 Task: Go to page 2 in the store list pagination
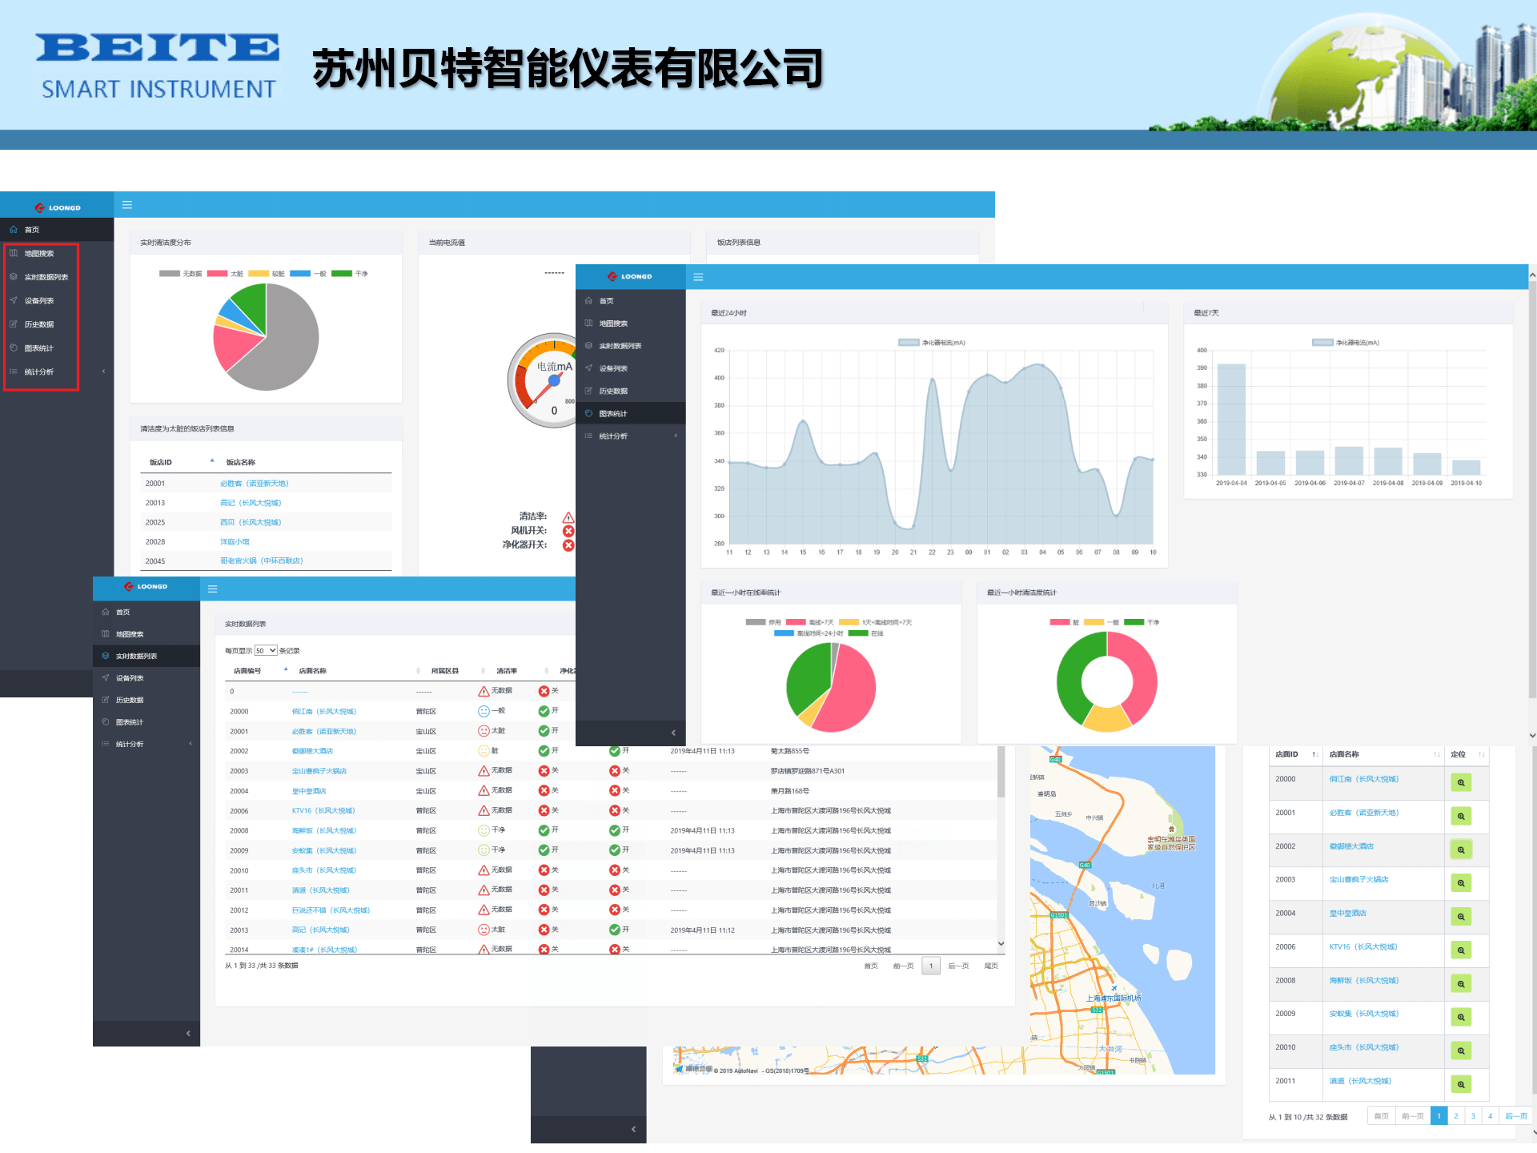click(x=1455, y=1115)
